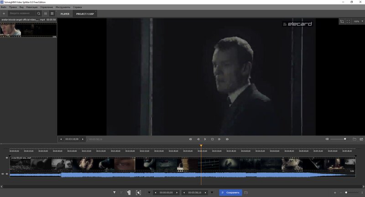Click the invert fragments icon

point(129,192)
